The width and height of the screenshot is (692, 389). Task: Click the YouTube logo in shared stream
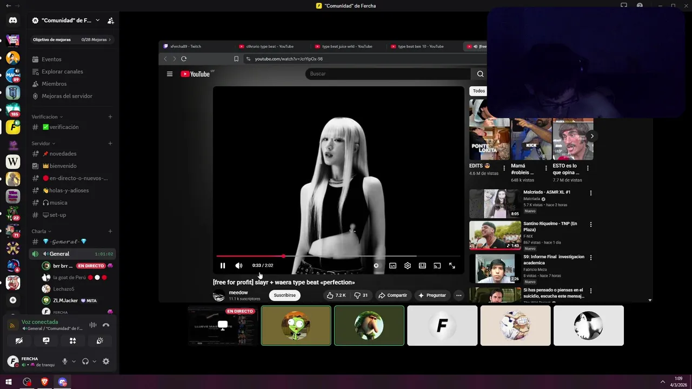(195, 74)
